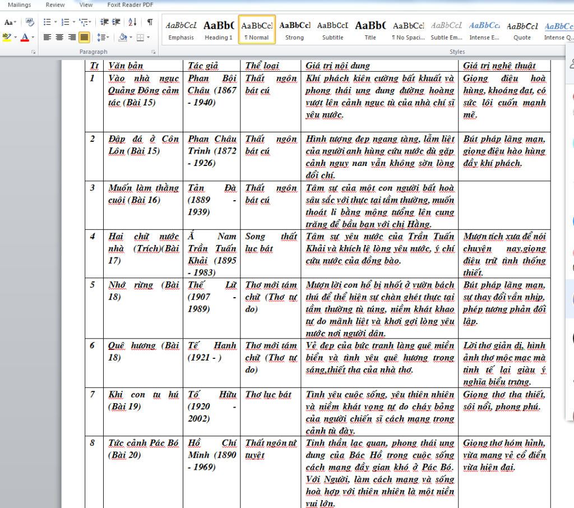
Task: Click the line spacing icon
Action: [x=101, y=37]
